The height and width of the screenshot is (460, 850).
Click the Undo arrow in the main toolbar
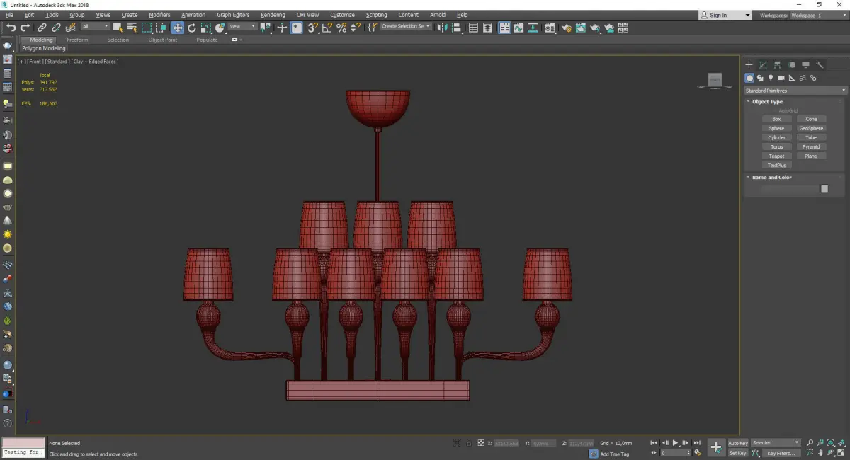pyautogui.click(x=11, y=28)
